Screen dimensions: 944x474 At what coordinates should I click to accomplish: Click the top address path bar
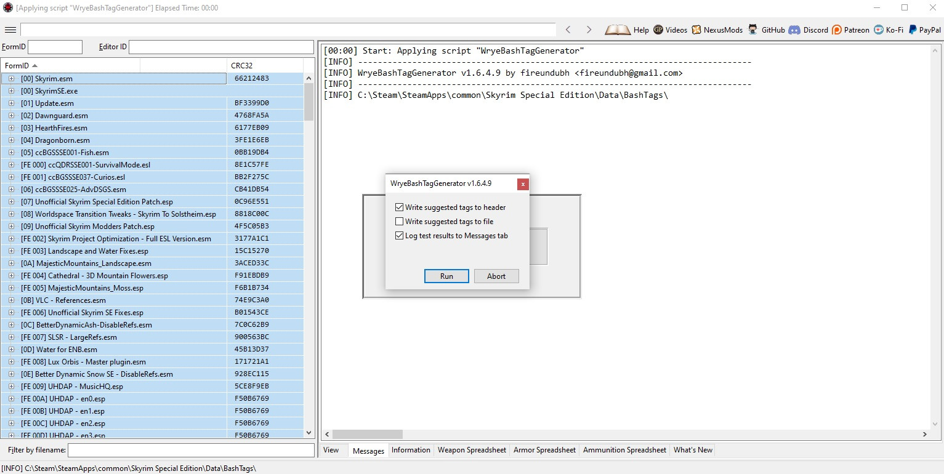tap(288, 30)
